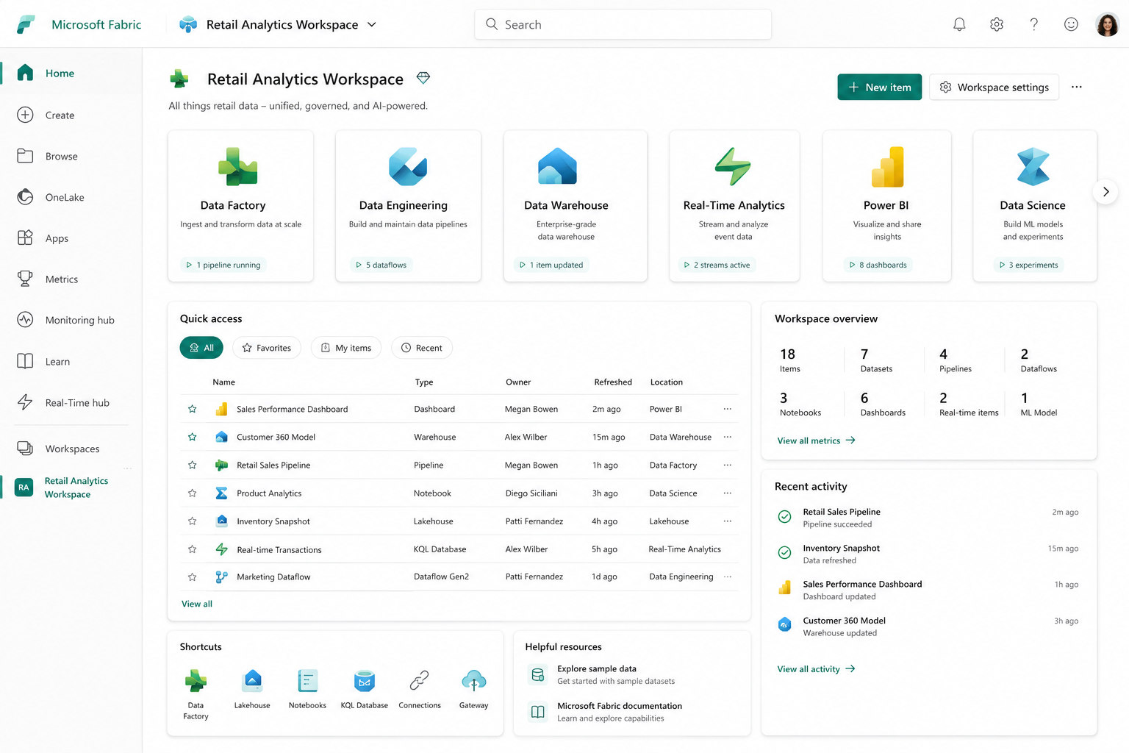Show next workload cards with right arrow
The image size is (1129, 753).
1105,192
